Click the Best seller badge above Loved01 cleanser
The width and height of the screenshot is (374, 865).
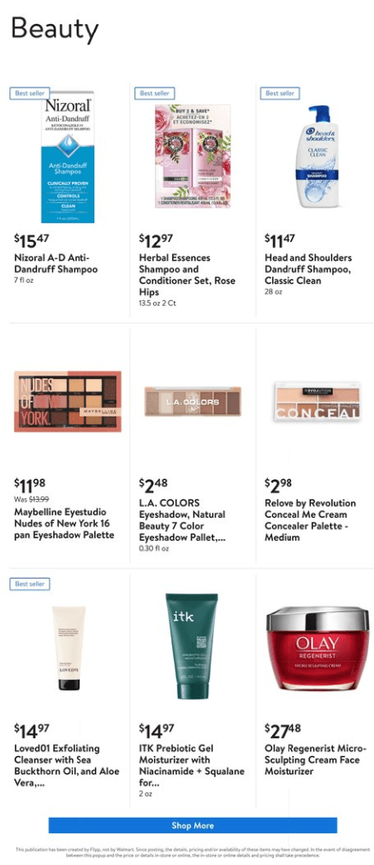[x=30, y=583]
